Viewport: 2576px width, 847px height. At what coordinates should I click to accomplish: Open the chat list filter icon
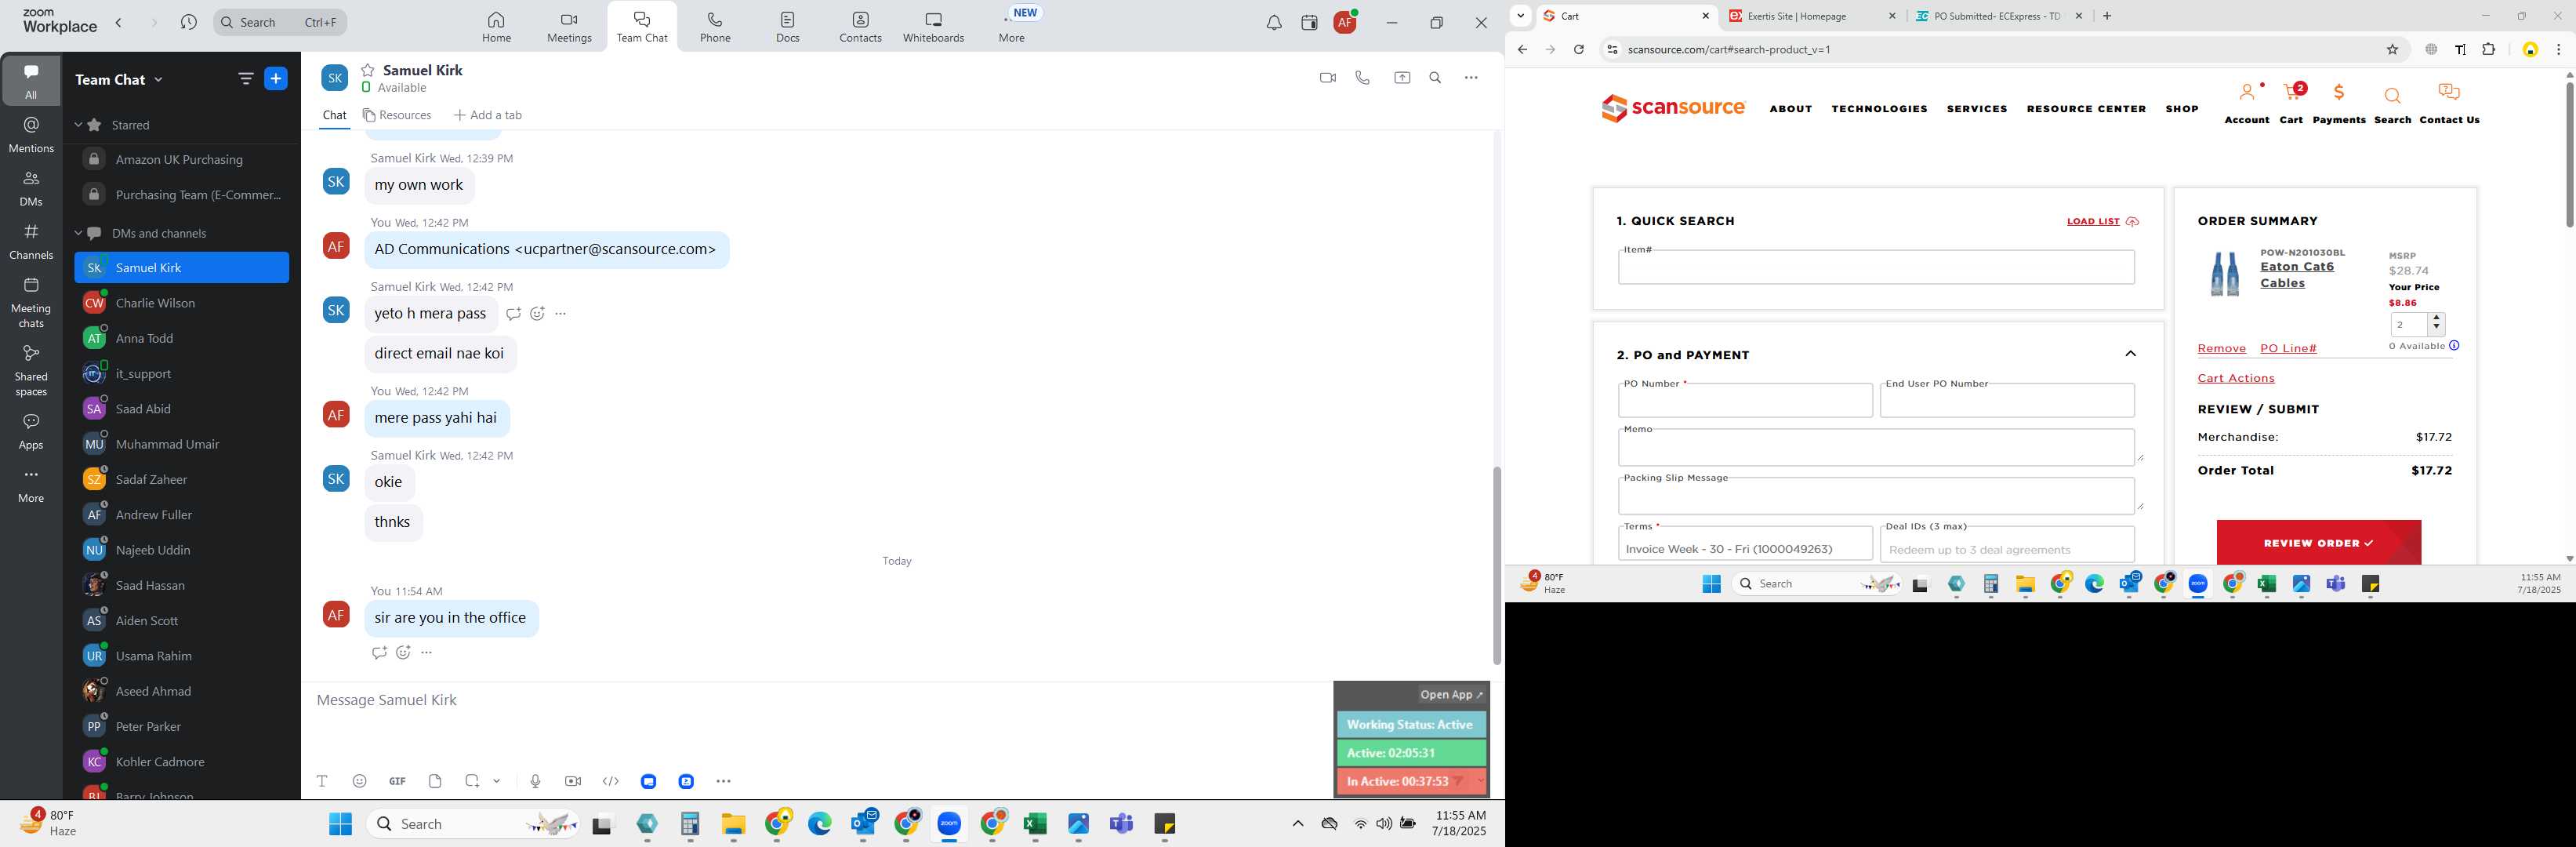click(x=245, y=78)
